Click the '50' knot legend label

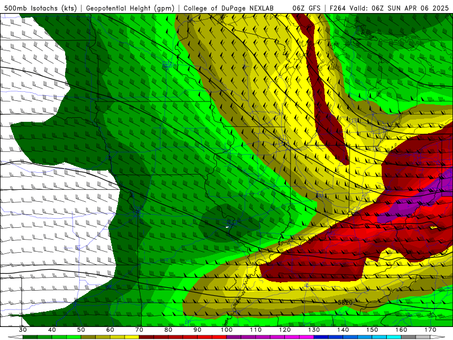pos(81,330)
